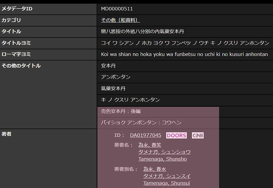Open alias link Tamenaga, Shunsui

[x=167, y=183]
